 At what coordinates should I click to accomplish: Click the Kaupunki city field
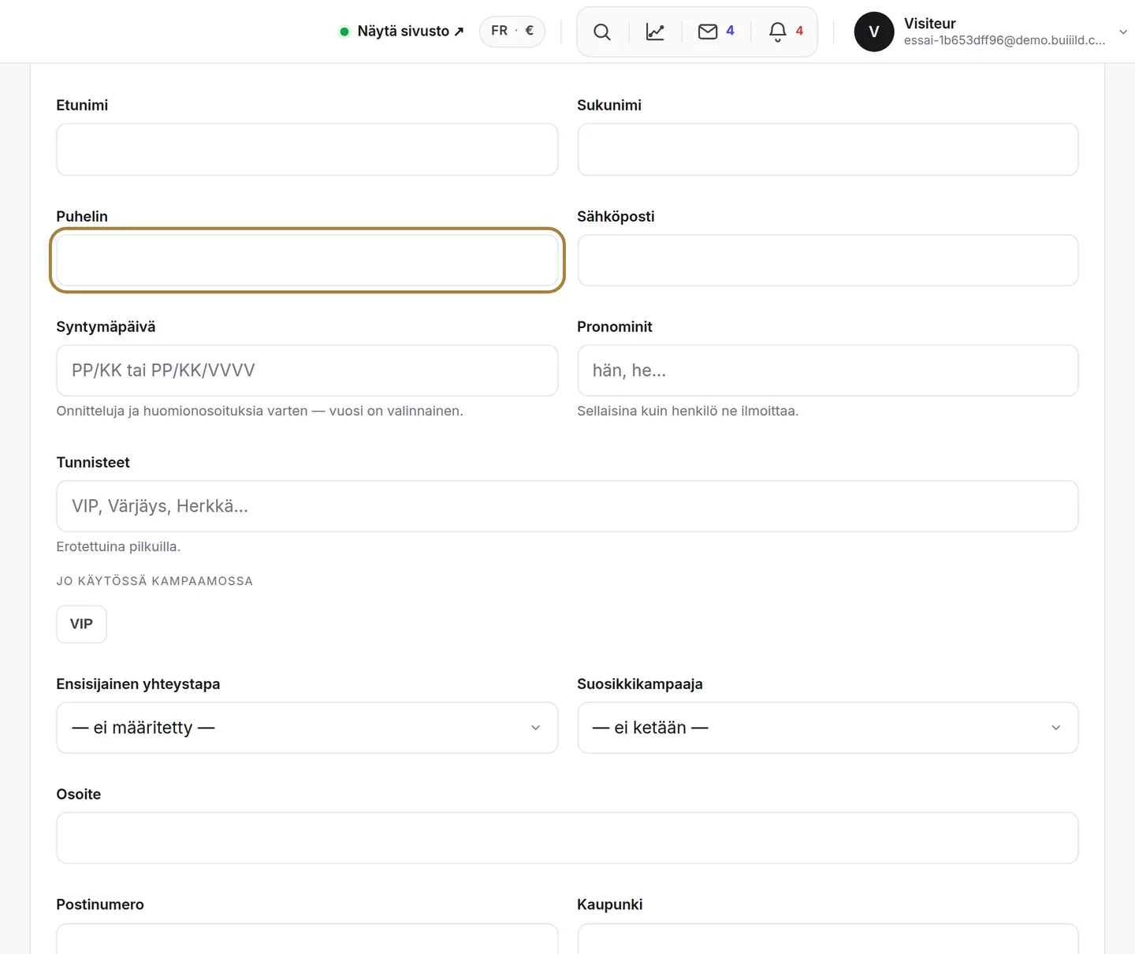828,939
